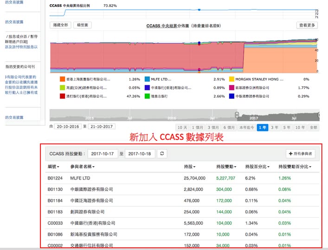Toggle the lime Goldman Sachs legend swatch
The height and width of the screenshot is (250, 328).
pyautogui.click(x=62, y=87)
